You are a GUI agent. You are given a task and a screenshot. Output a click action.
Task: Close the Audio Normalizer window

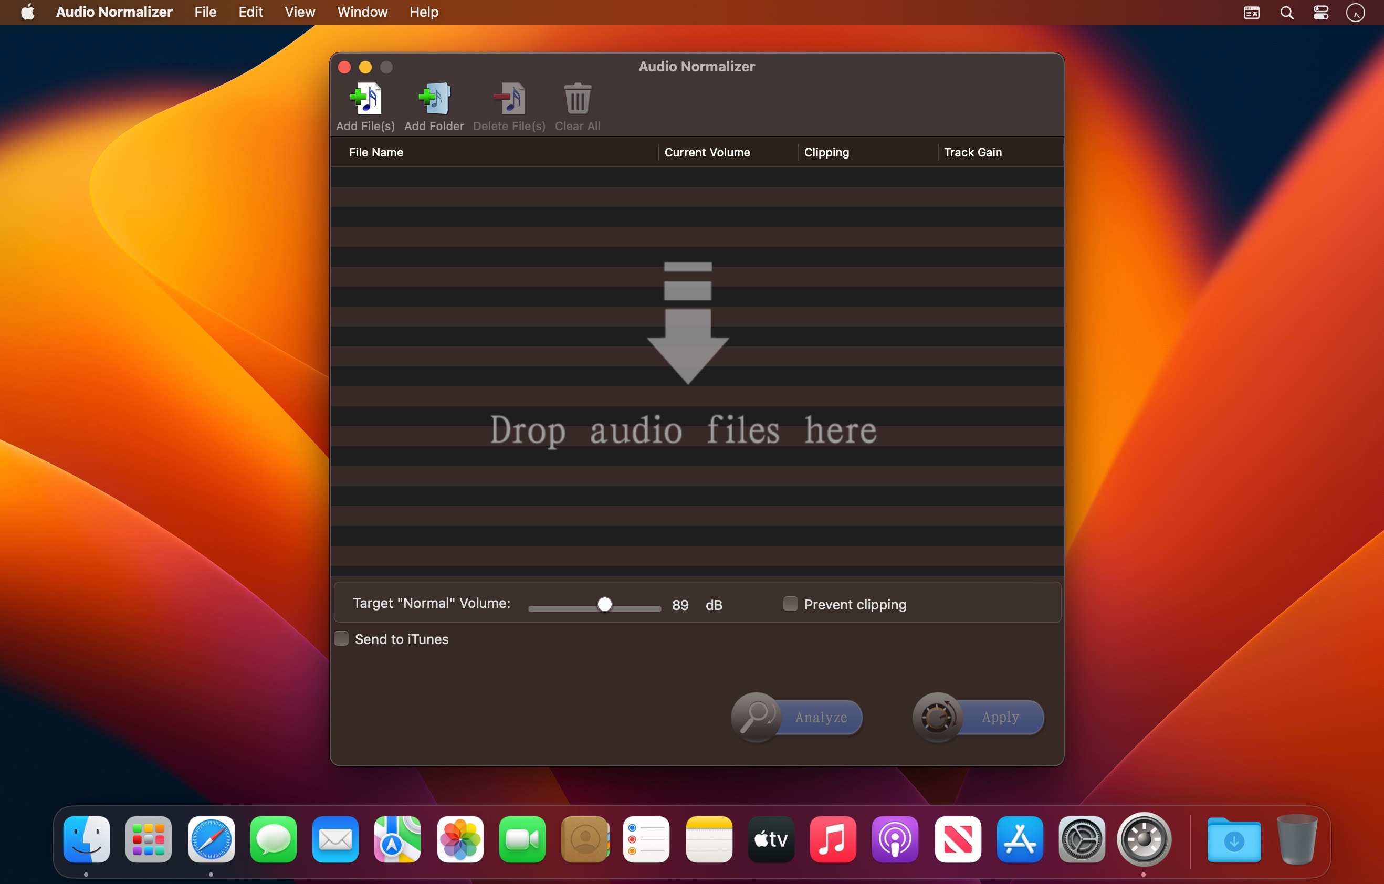(x=344, y=67)
